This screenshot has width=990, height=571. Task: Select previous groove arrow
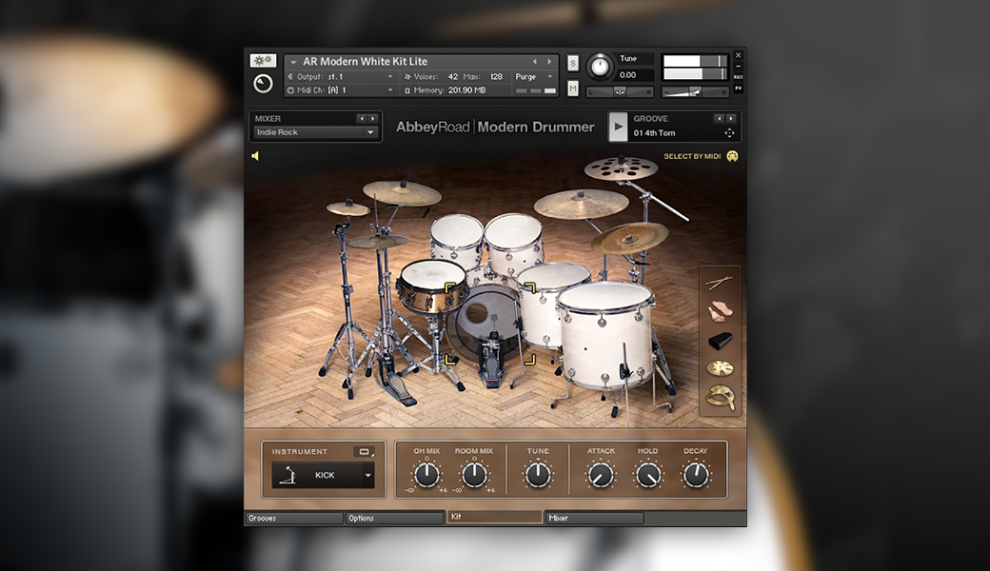[719, 119]
